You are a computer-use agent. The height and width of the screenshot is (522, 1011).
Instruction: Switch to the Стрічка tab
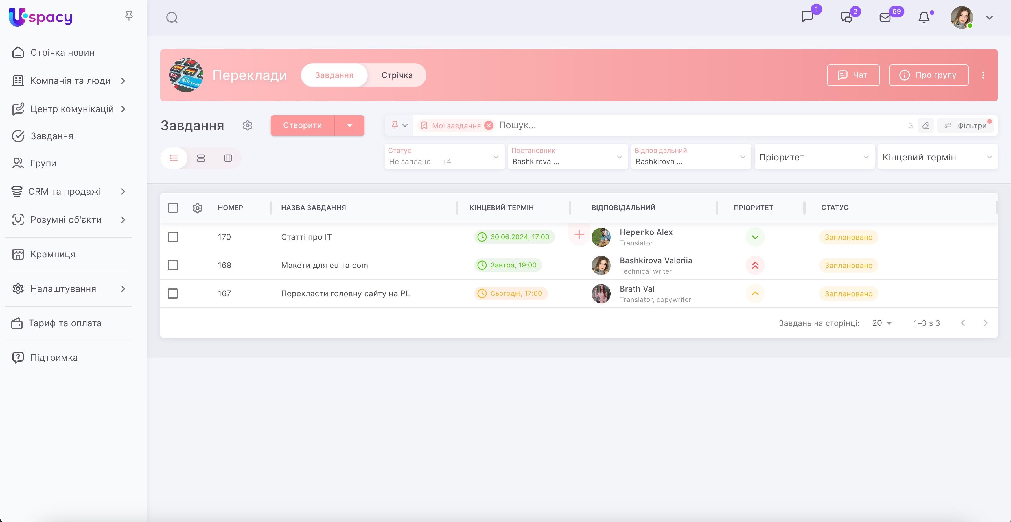397,75
